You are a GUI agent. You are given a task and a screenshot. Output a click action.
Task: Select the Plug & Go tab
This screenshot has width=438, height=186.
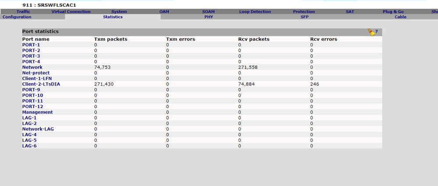[x=393, y=12]
